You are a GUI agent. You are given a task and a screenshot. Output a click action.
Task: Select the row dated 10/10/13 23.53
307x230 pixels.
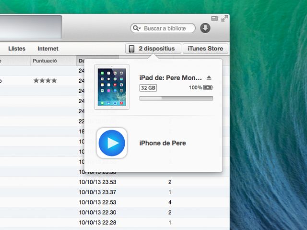pos(115,182)
